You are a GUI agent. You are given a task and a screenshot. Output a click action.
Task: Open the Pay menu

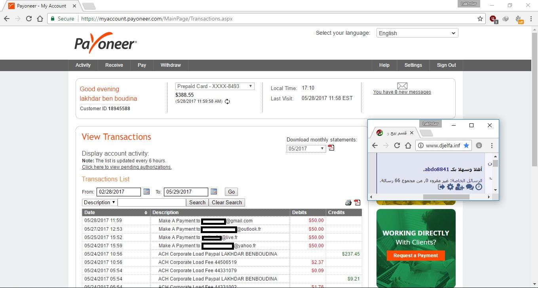pos(142,65)
